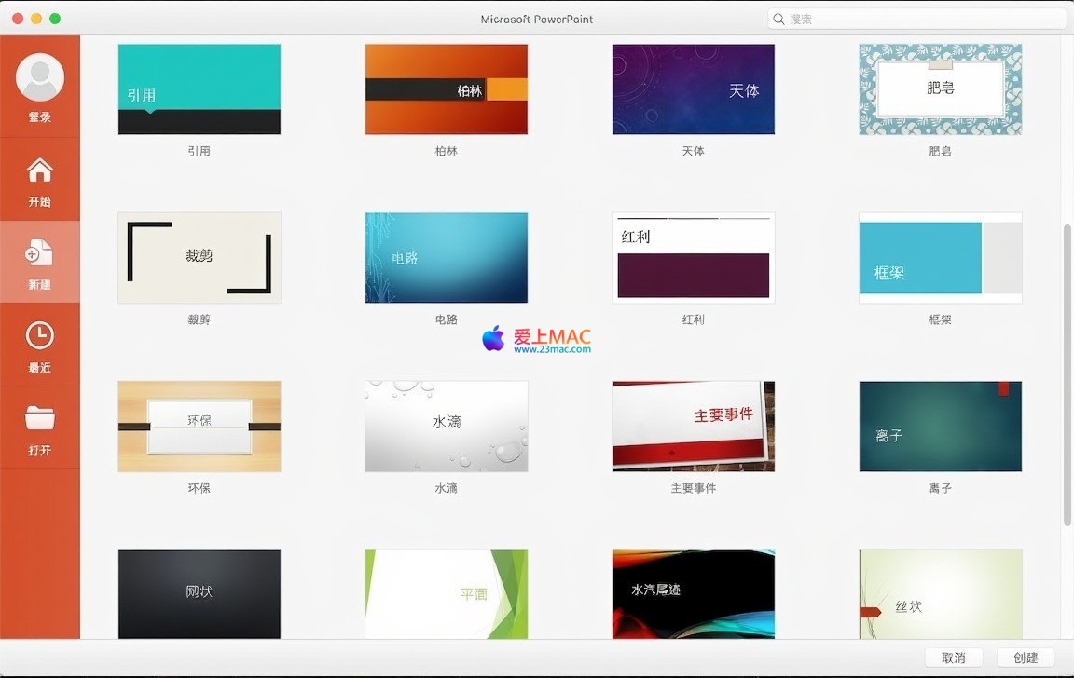This screenshot has width=1074, height=678.
Task: Choose the 水滴 template thumbnail
Action: tap(446, 426)
